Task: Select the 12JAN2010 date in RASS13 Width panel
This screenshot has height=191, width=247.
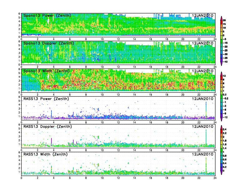Action: pyautogui.click(x=203, y=154)
